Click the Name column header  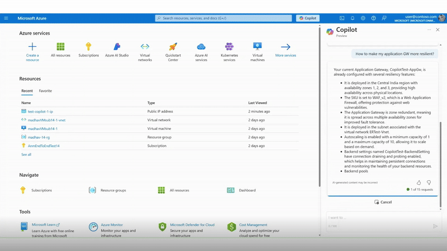click(26, 103)
